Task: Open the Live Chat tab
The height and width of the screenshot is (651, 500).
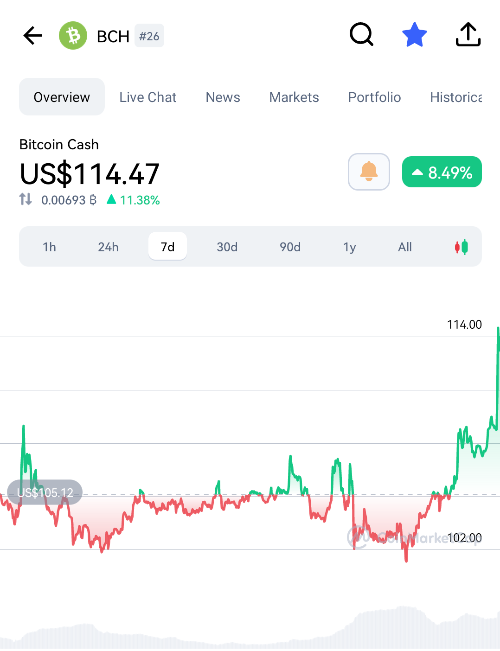Action: point(148,97)
